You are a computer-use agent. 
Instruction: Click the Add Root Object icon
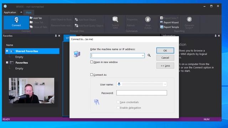click(x=76, y=20)
